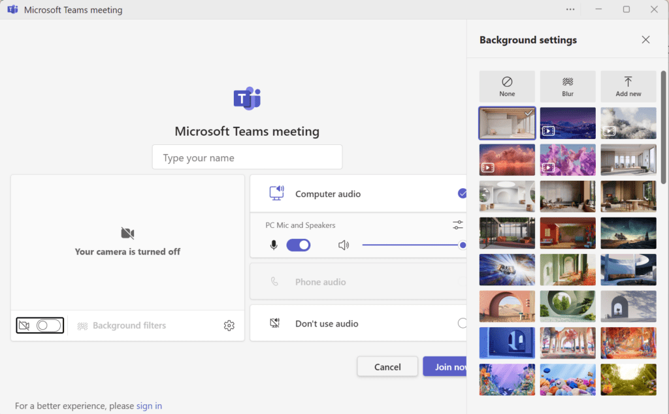Image resolution: width=669 pixels, height=414 pixels.
Task: Click the Join now button
Action: 445,367
